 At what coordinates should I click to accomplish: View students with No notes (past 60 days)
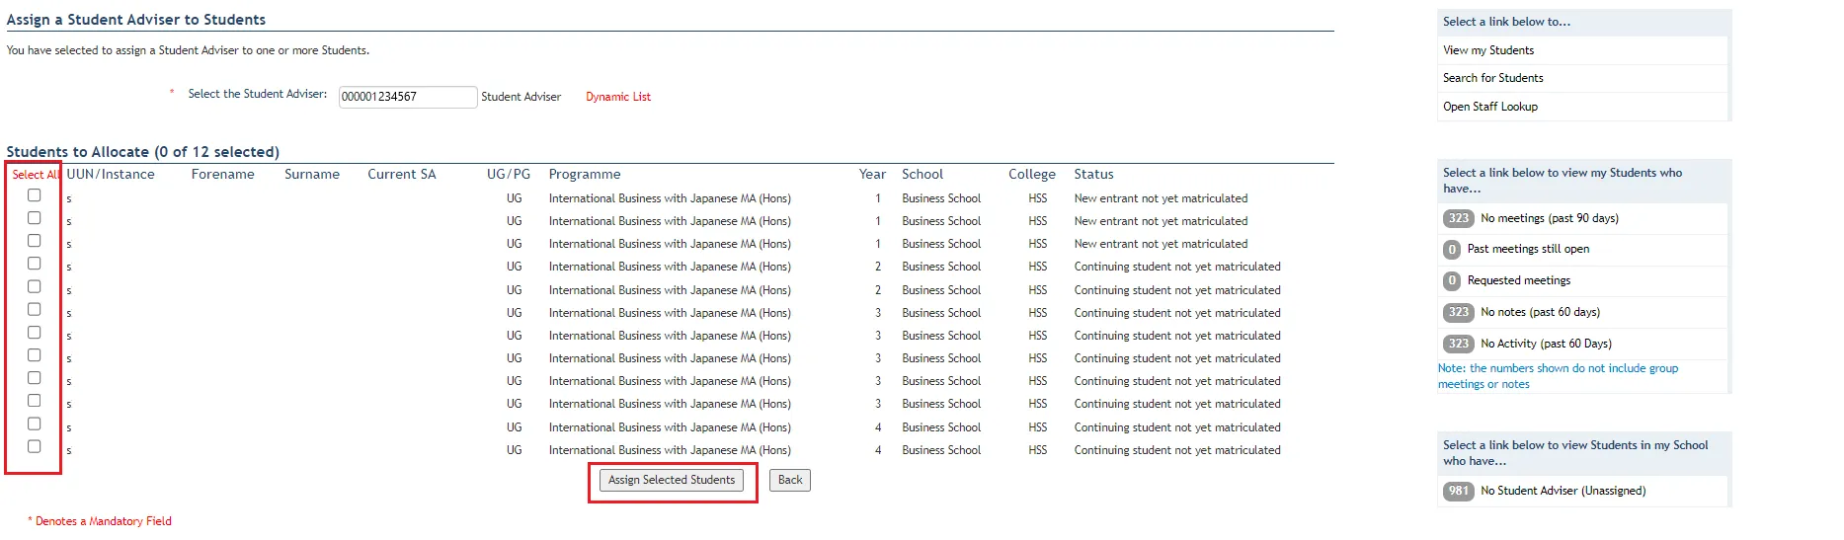pyautogui.click(x=1541, y=312)
